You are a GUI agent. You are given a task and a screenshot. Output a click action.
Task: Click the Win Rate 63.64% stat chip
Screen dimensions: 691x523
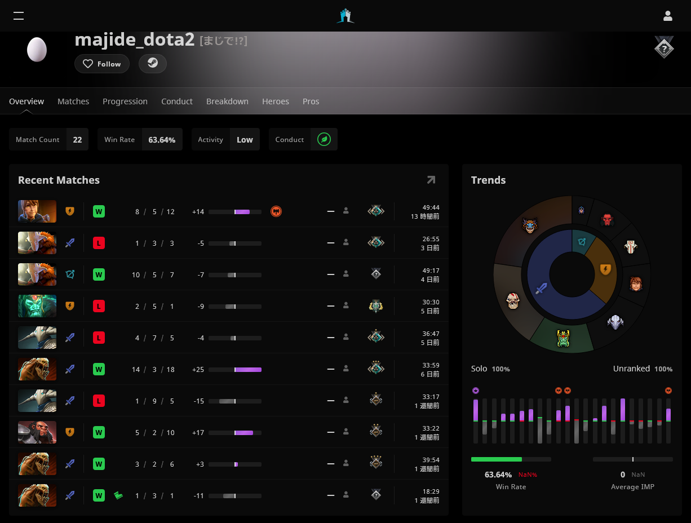click(x=140, y=139)
